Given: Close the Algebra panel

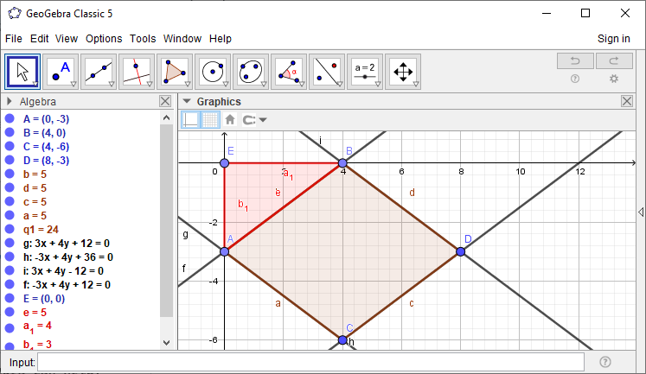Looking at the screenshot, I should (x=165, y=101).
